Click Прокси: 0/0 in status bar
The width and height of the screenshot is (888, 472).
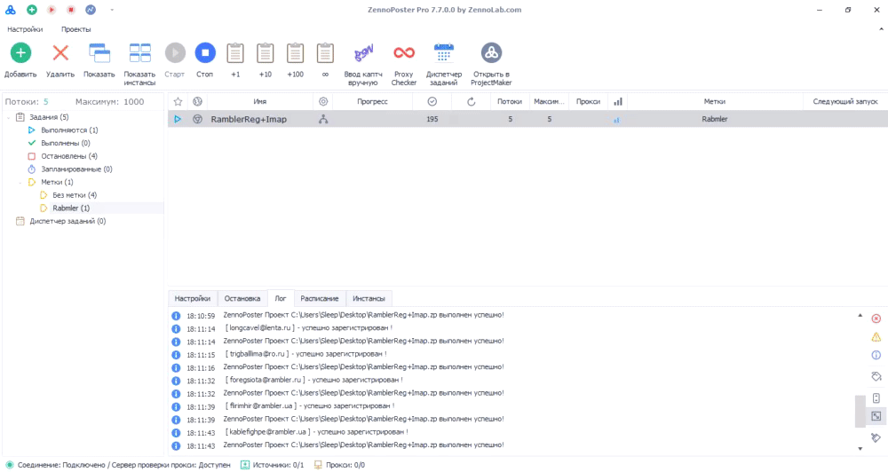point(339,465)
